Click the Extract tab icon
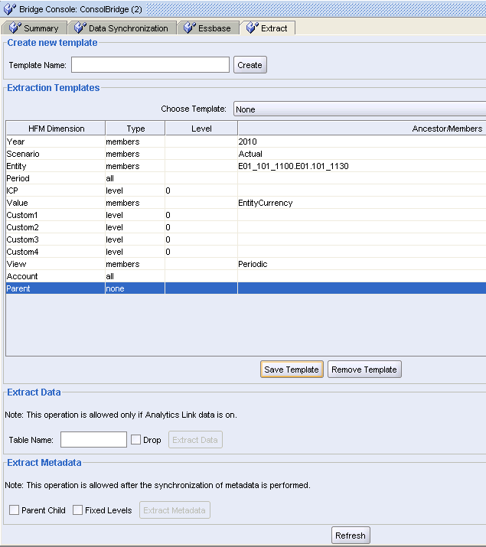This screenshot has height=547, width=486. 253,28
